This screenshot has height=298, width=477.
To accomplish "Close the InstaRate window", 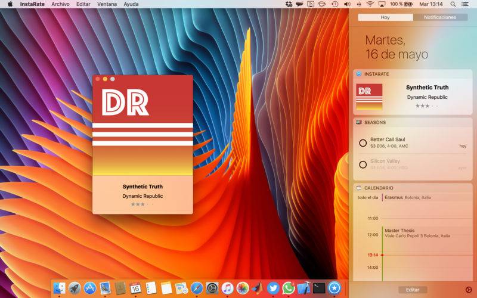I will click(x=98, y=79).
